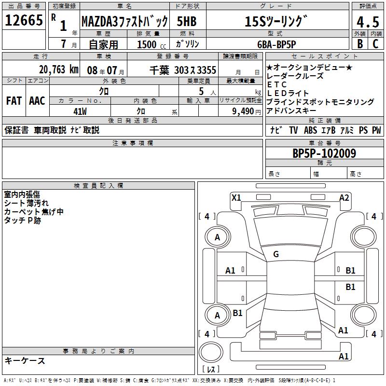Click the lot number 12665
The width and height of the screenshot is (386, 386).
[24, 20]
